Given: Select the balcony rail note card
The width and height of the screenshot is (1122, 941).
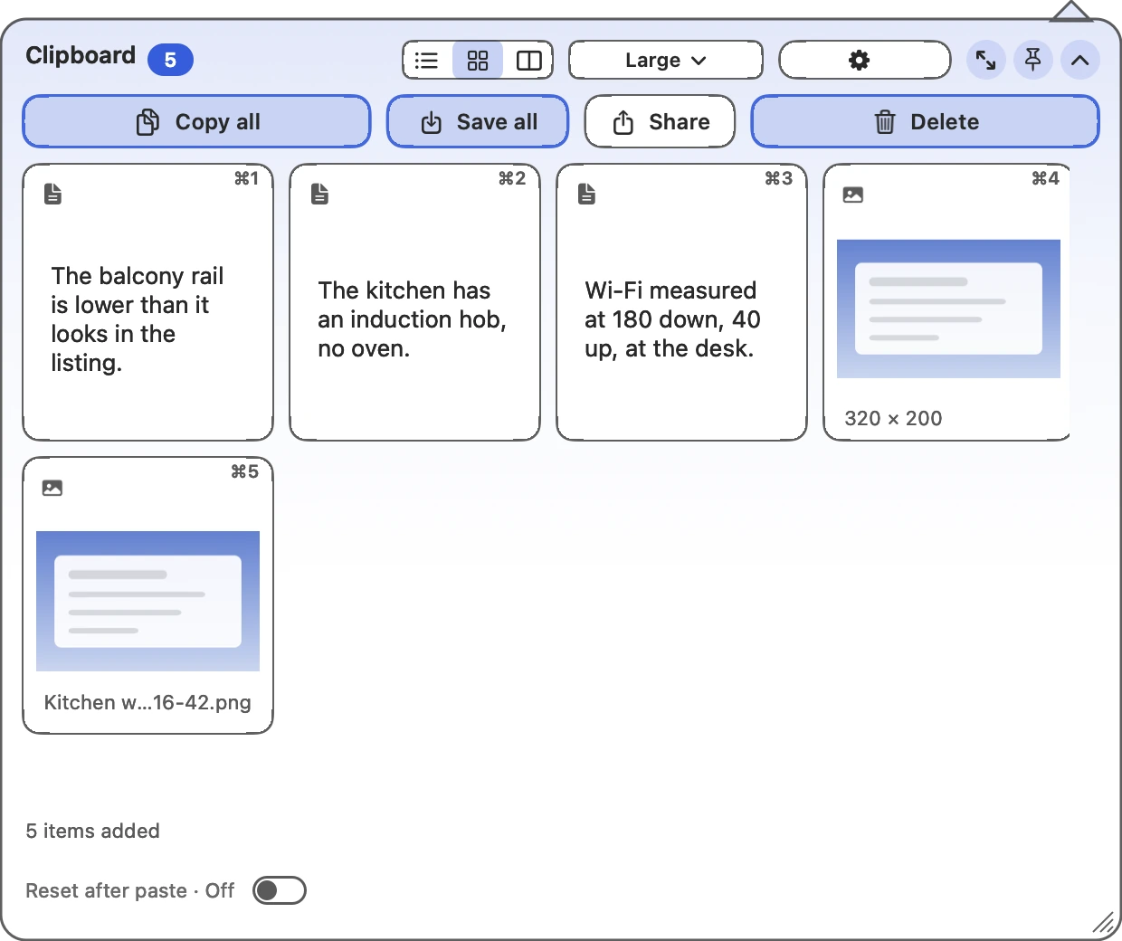Looking at the screenshot, I should click(x=148, y=302).
